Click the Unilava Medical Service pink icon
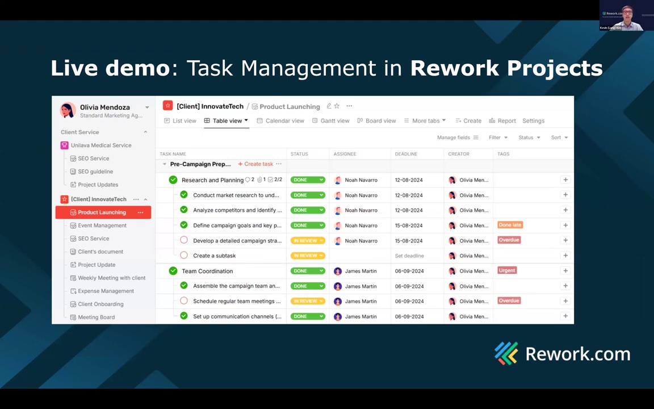Image resolution: width=654 pixels, height=409 pixels. (x=64, y=145)
